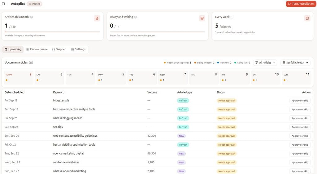The width and height of the screenshot is (317, 174).
Task: Switch to the Review queue tab
Action: 37,49
